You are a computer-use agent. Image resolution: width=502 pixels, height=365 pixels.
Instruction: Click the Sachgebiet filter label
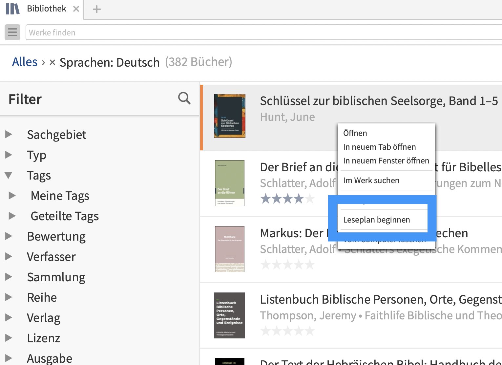[x=56, y=135]
